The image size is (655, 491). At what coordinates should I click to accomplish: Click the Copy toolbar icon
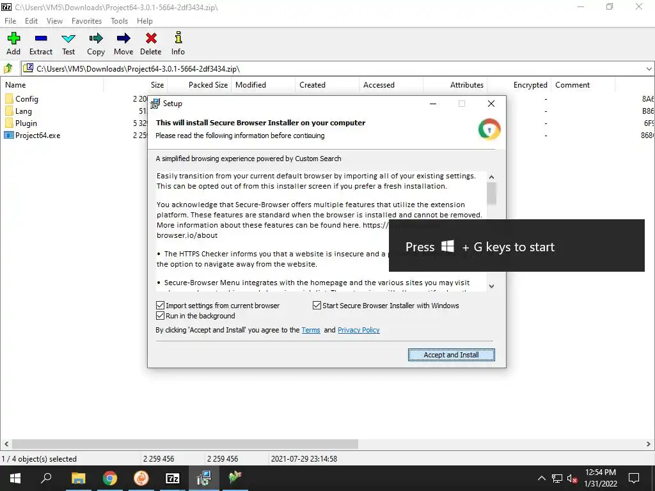[96, 38]
